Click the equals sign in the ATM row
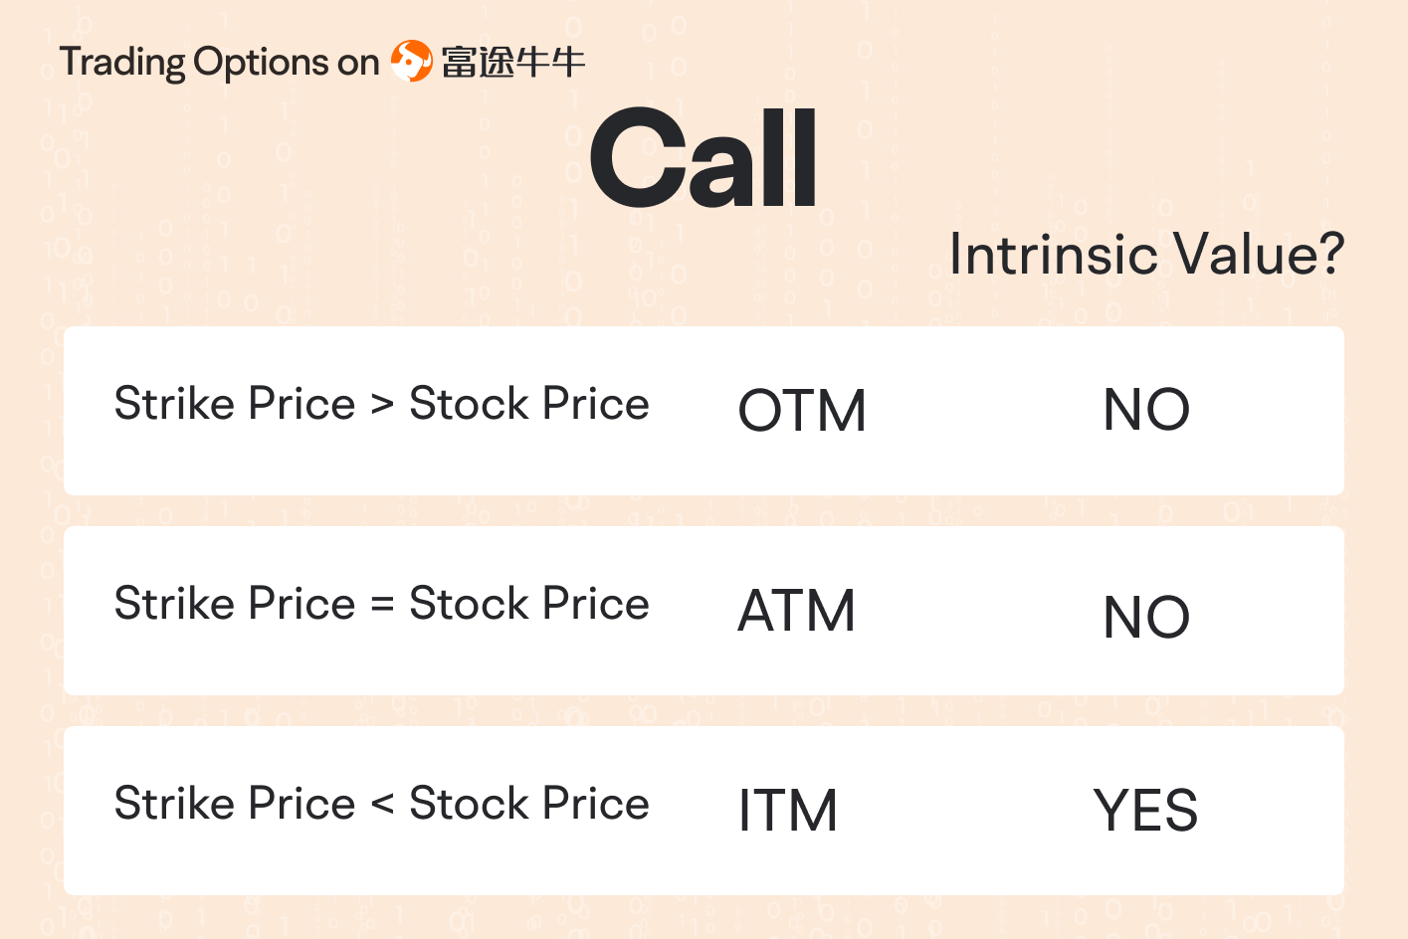The width and height of the screenshot is (1408, 939). (382, 605)
